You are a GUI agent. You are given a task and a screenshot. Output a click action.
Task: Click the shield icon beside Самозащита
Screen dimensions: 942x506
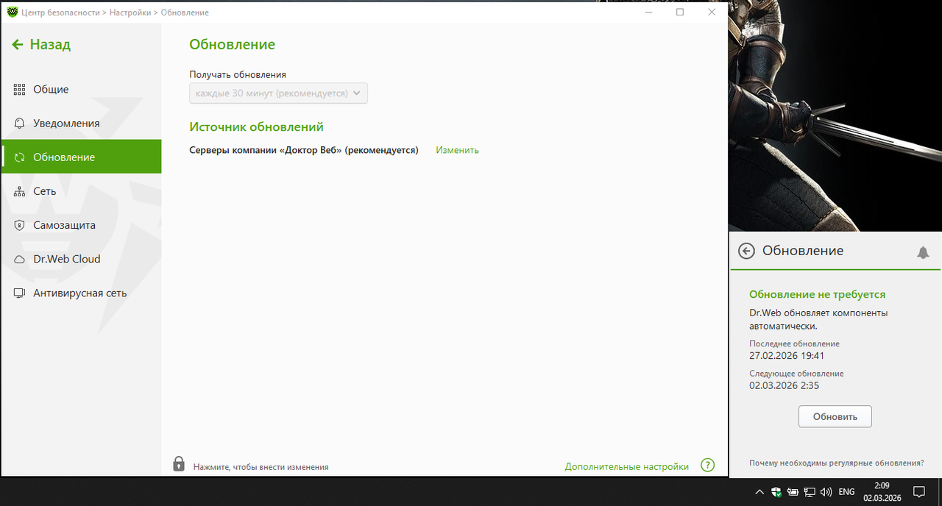pos(19,225)
